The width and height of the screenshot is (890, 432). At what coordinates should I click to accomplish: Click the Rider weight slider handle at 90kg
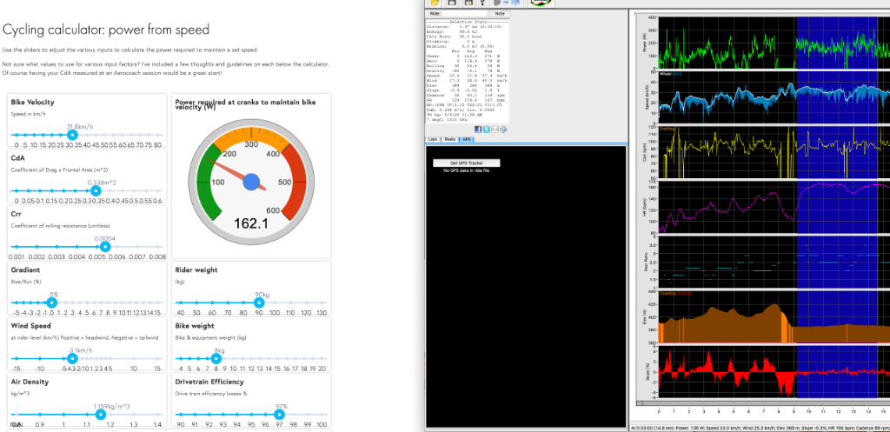[x=259, y=302]
